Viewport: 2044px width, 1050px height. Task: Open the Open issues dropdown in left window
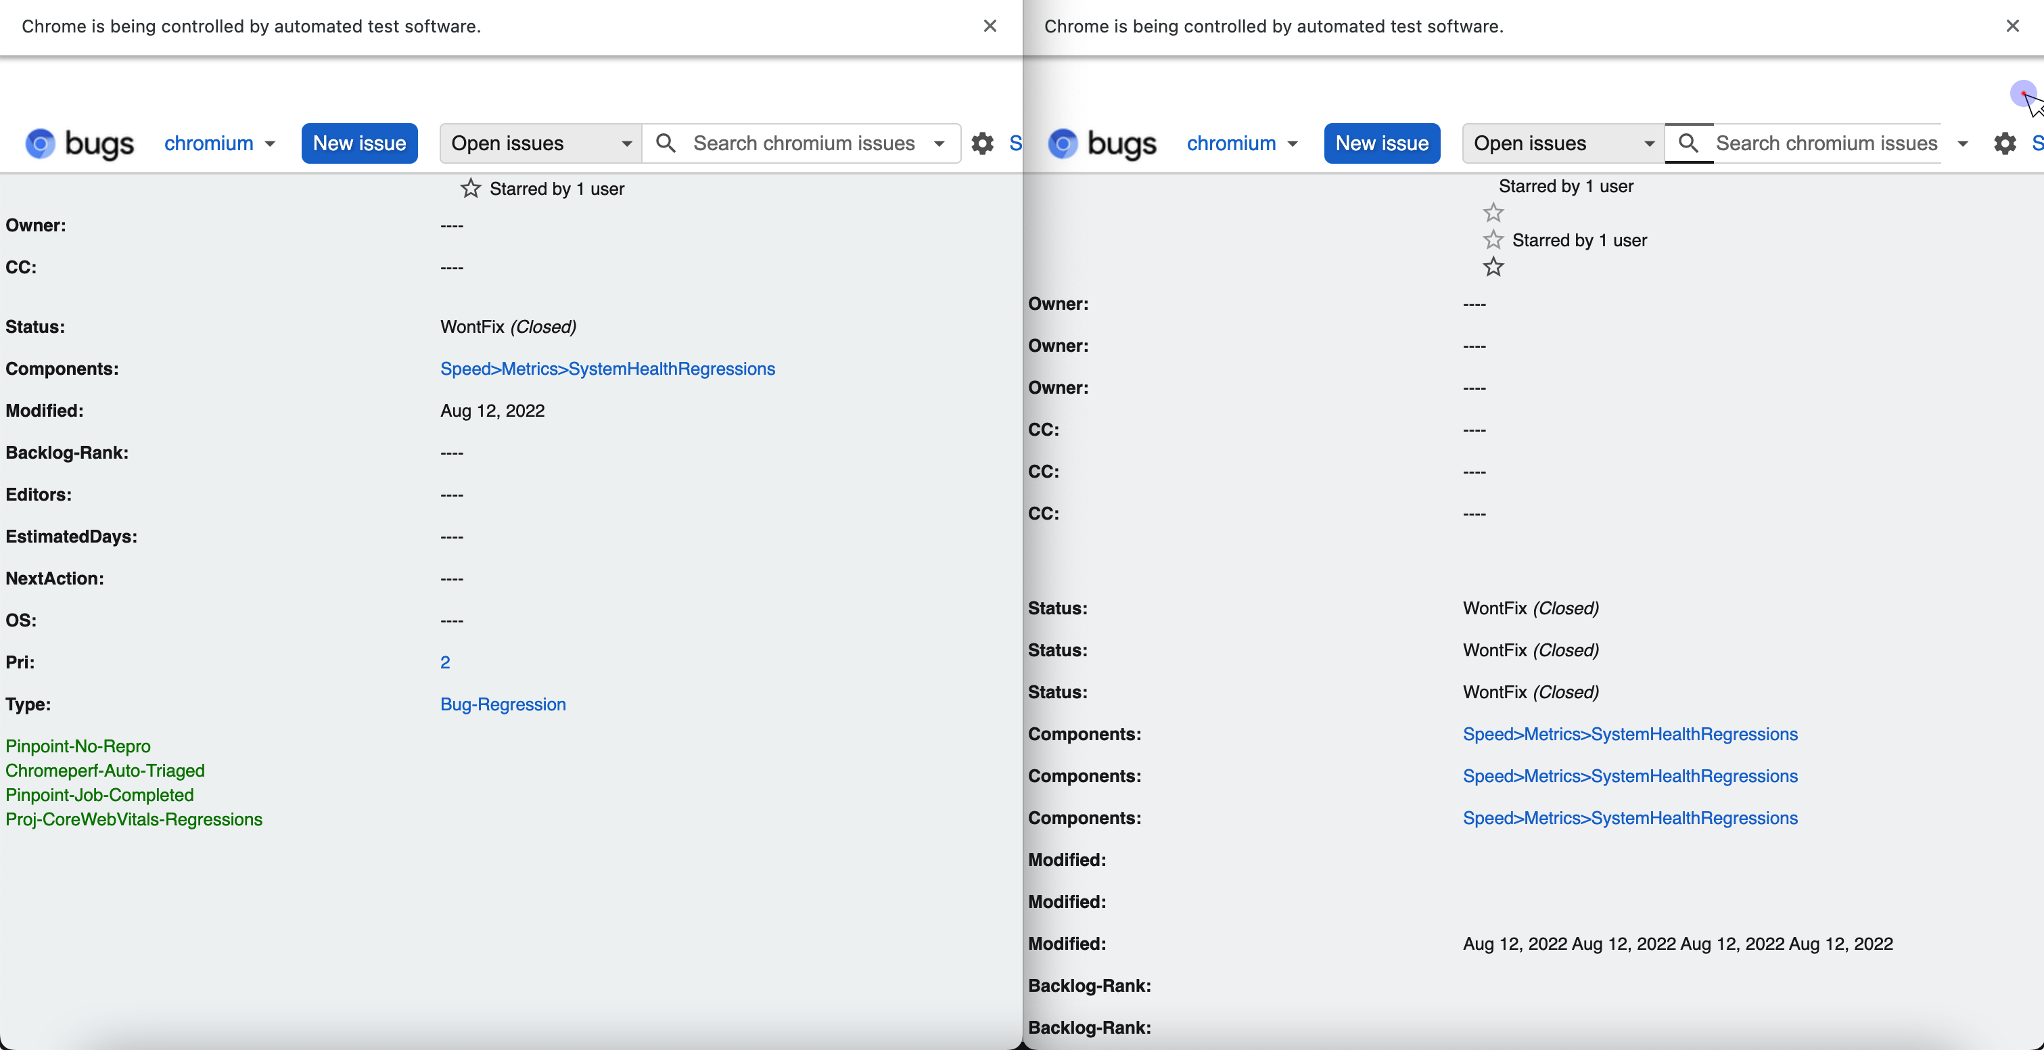[540, 143]
